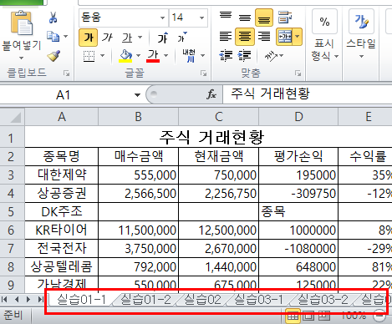
Task: Open the Styles (스타일) group
Action: pos(361,34)
